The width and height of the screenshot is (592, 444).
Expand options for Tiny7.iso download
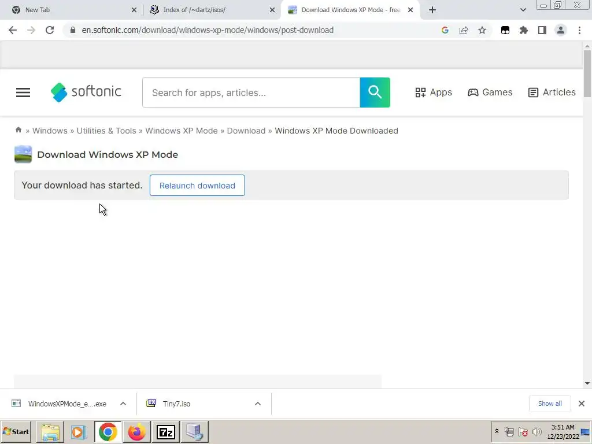click(258, 404)
